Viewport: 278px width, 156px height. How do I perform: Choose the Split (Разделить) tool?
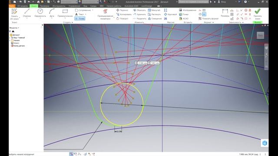pos(140,18)
